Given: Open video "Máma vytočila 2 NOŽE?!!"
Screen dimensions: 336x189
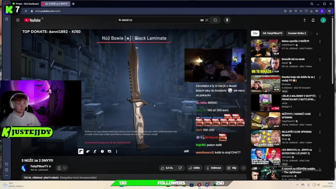Looking at the screenshot, I should [295, 41].
